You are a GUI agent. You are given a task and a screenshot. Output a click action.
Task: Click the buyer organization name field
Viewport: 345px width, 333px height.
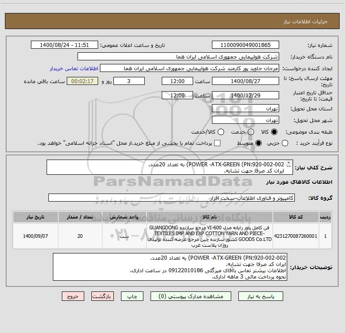point(178,57)
